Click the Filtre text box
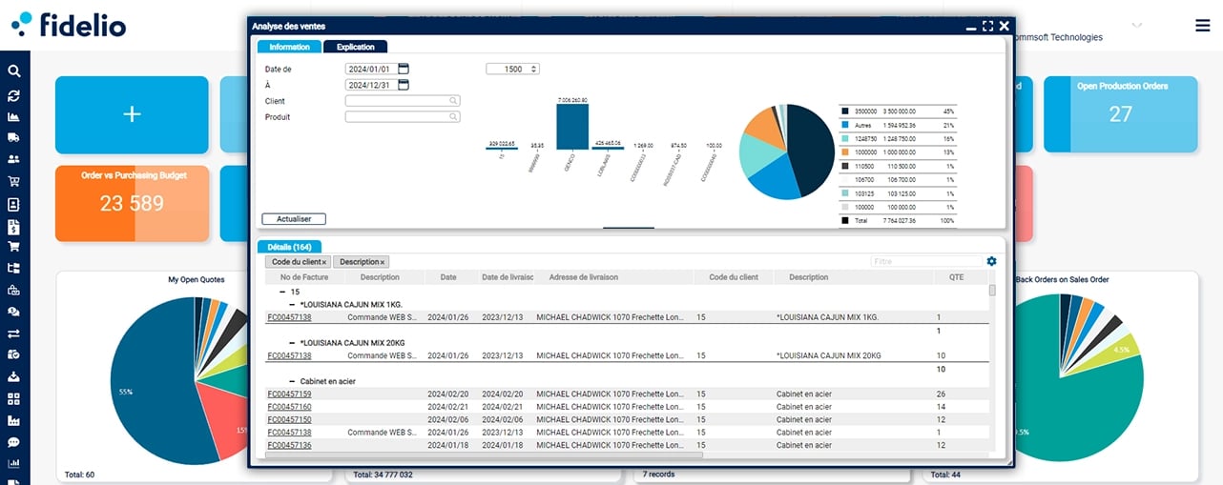This screenshot has width=1223, height=485. click(925, 261)
